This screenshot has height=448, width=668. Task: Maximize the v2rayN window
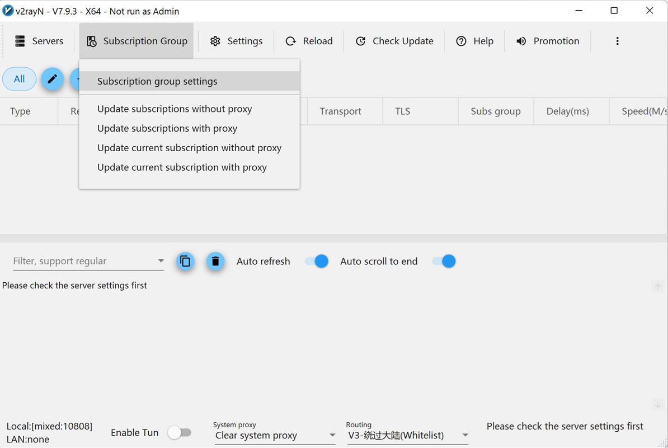[x=614, y=11]
